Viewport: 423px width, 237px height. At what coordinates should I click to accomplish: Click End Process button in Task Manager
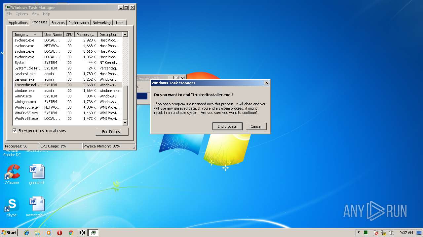click(112, 132)
